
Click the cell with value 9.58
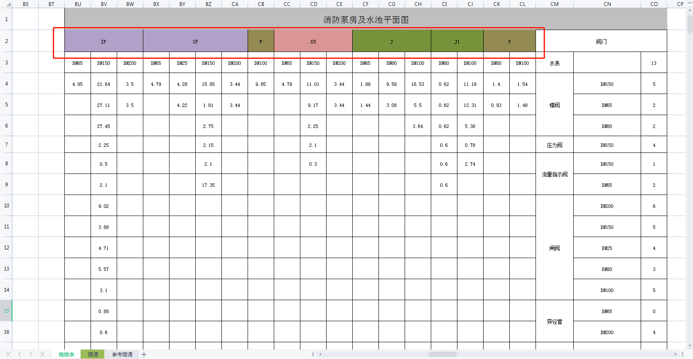click(392, 84)
